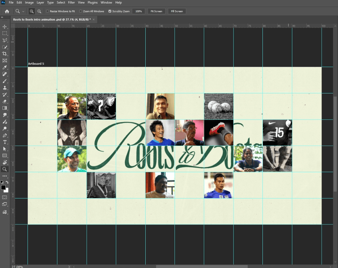Select the Rectangle shape tool
Viewport: 338px width, 268px height.
pos(4,155)
